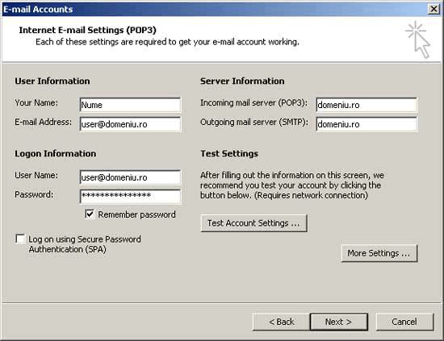Go to previous step with Back

[281, 322]
